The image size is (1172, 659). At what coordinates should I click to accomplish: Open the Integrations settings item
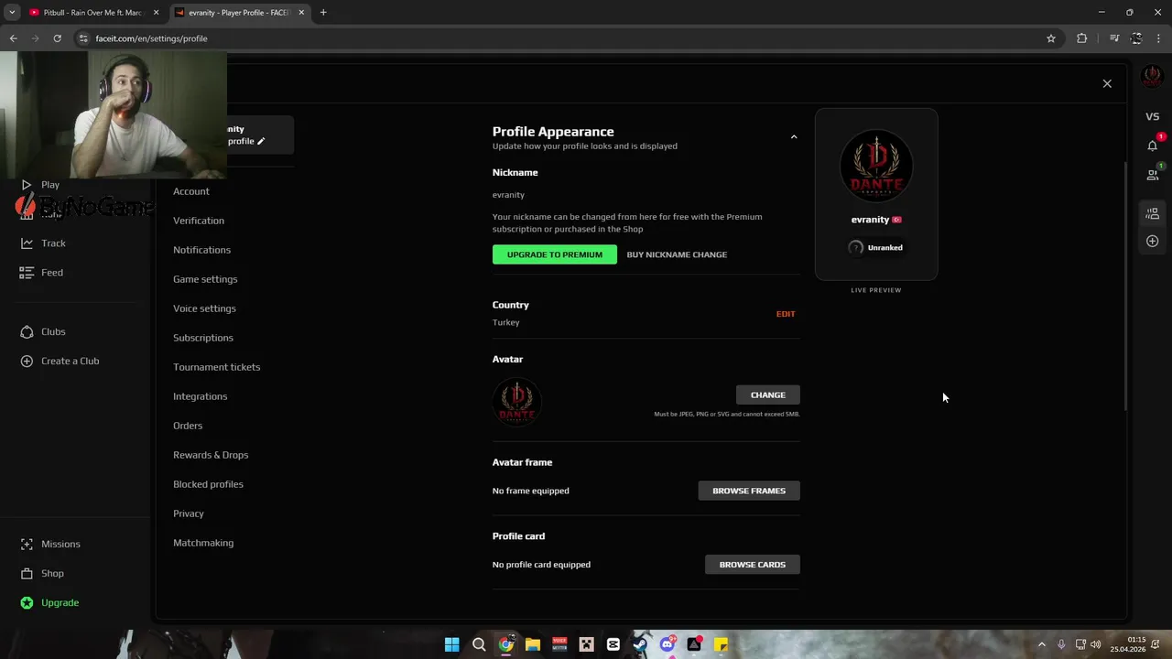point(200,396)
